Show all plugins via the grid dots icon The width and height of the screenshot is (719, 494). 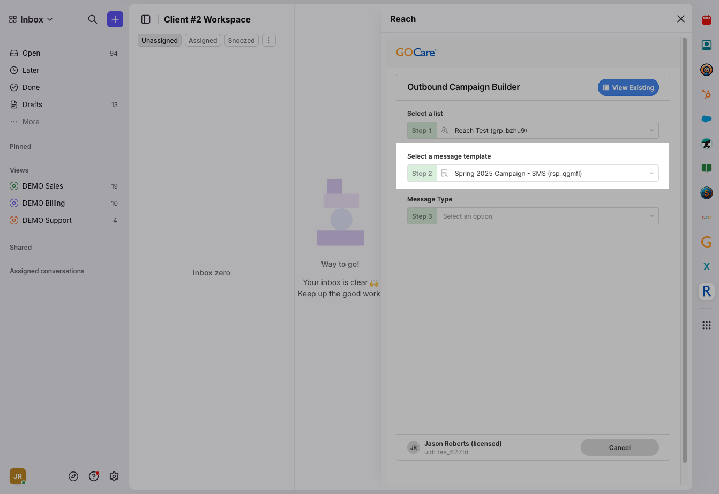click(x=706, y=325)
